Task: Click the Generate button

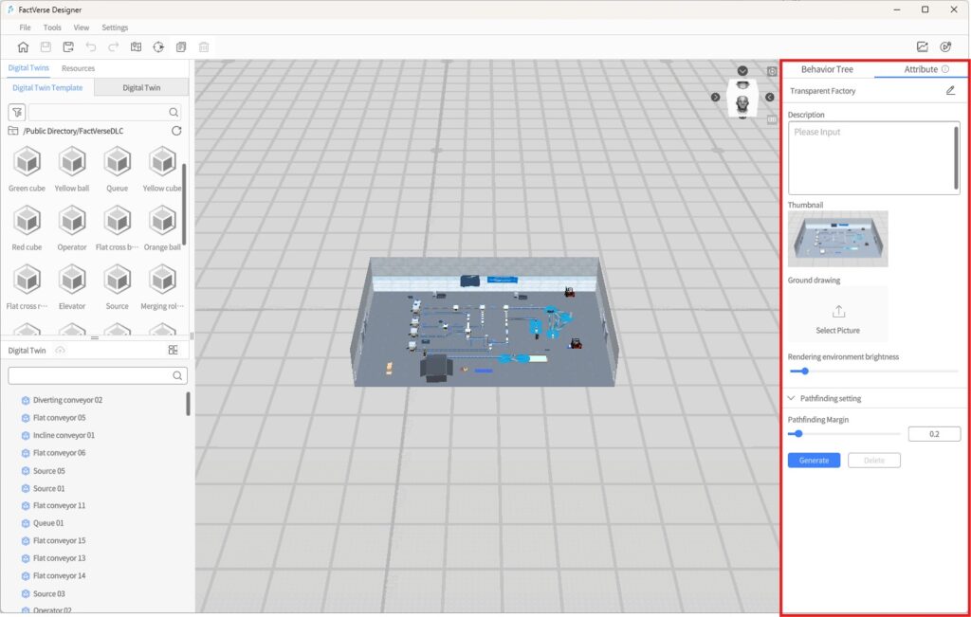Action: tap(814, 460)
